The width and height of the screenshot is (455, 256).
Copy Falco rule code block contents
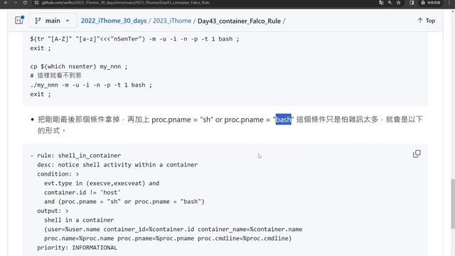tap(417, 154)
